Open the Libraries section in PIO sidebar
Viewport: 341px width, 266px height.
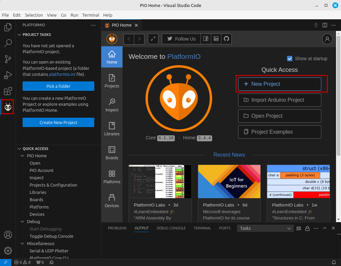pyautogui.click(x=112, y=129)
